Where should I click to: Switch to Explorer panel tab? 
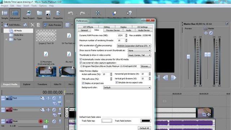(27, 84)
